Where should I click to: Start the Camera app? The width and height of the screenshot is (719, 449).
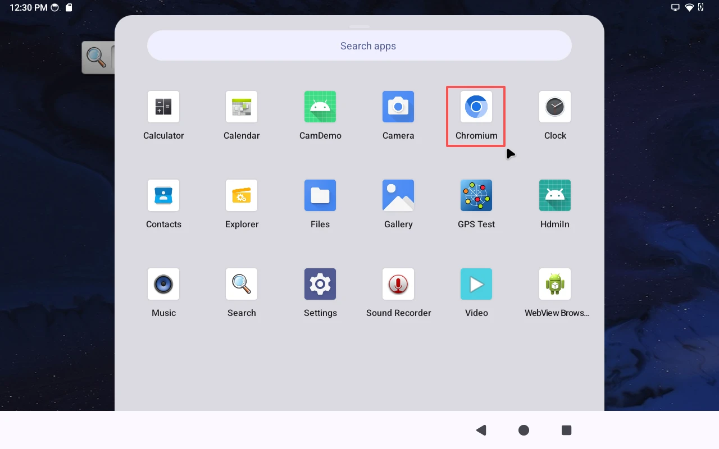click(x=398, y=107)
